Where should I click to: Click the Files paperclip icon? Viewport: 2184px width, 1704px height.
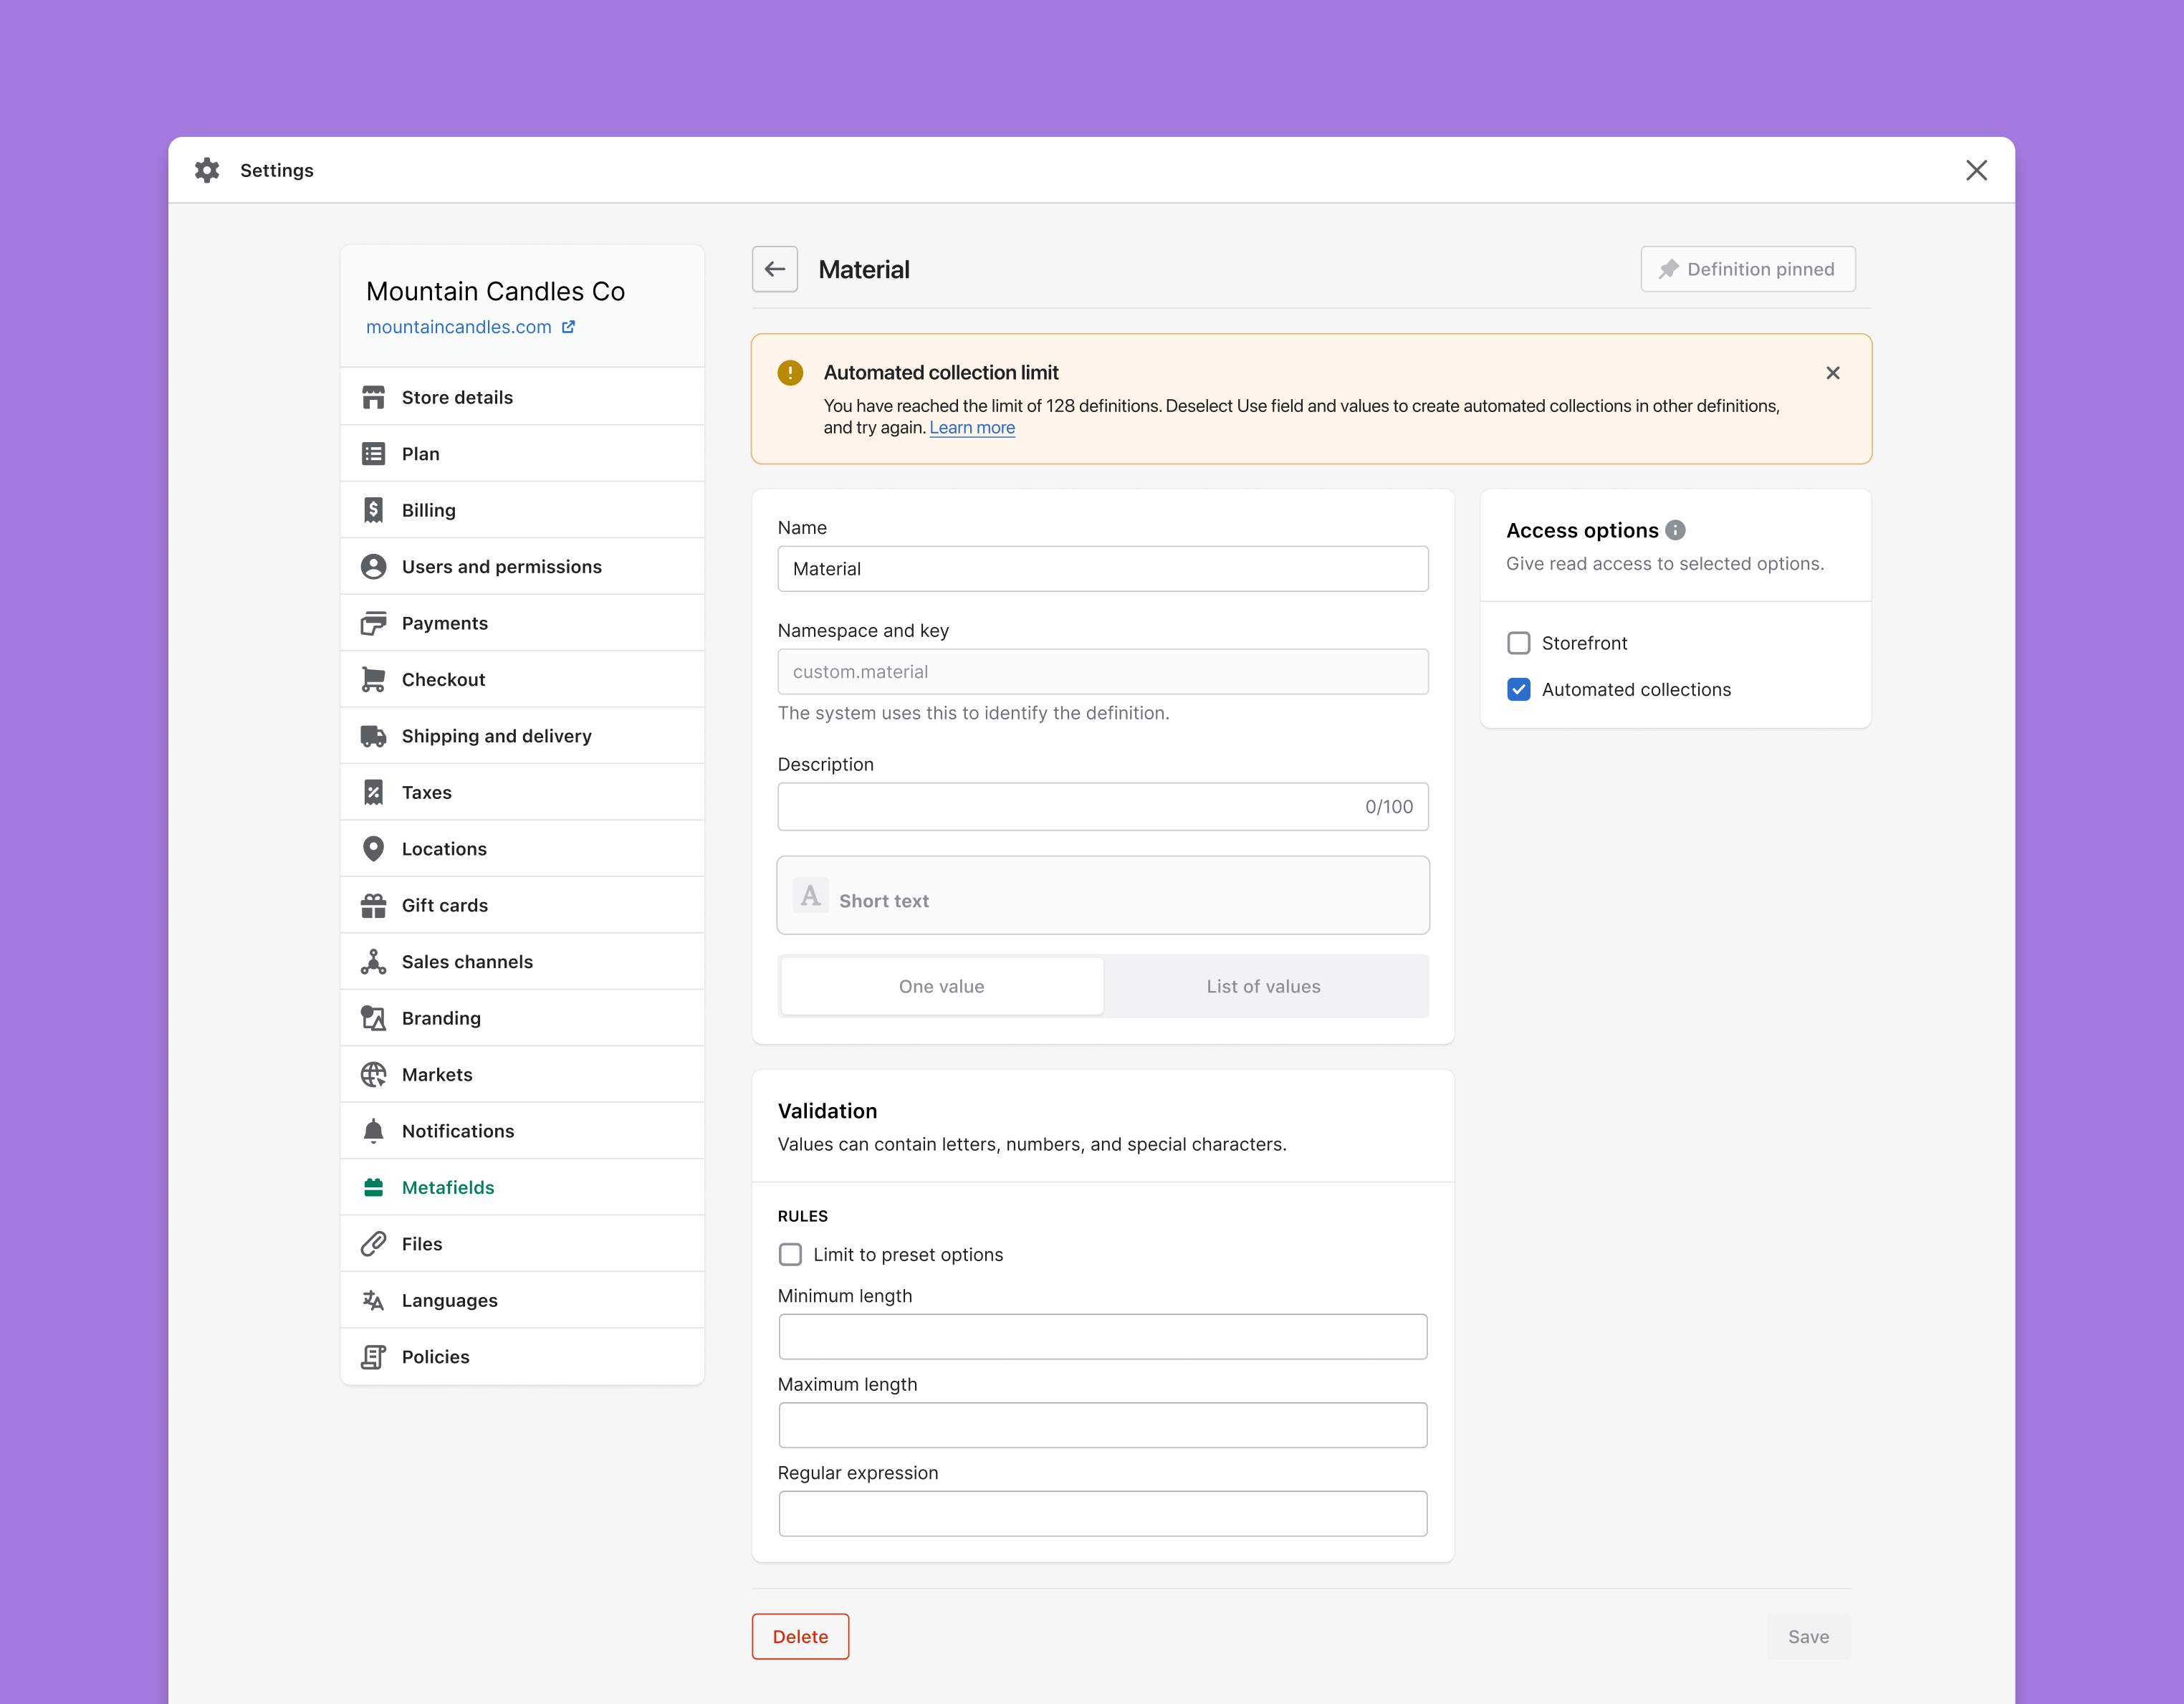[373, 1244]
